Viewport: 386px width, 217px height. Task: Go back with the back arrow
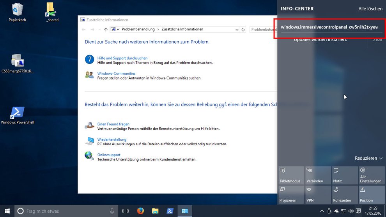(84, 30)
